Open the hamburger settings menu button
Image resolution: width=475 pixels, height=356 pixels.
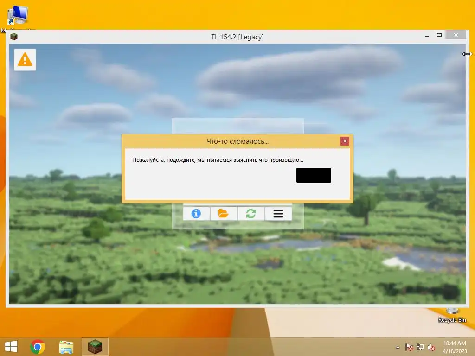(x=278, y=214)
